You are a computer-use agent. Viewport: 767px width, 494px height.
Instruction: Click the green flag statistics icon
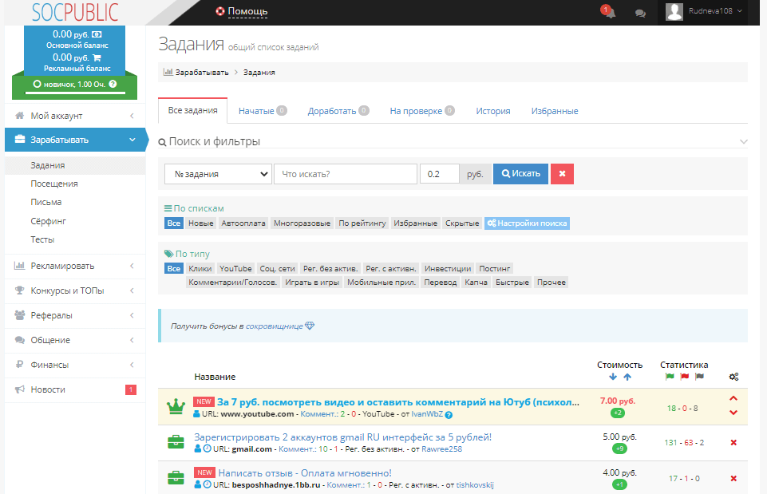point(670,377)
